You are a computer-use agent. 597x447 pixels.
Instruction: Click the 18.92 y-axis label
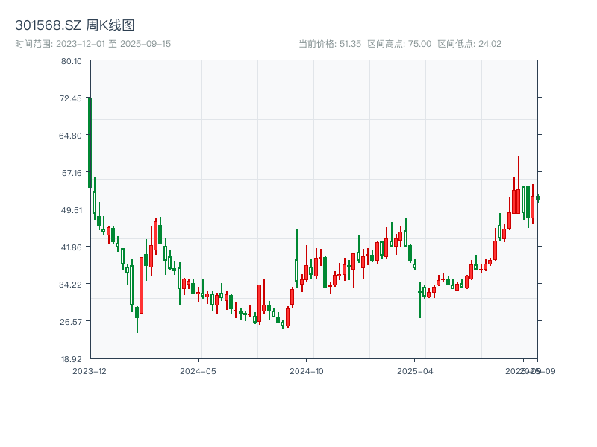[71, 359]
